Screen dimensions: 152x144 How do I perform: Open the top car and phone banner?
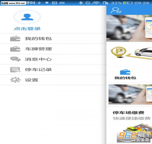click(x=129, y=28)
